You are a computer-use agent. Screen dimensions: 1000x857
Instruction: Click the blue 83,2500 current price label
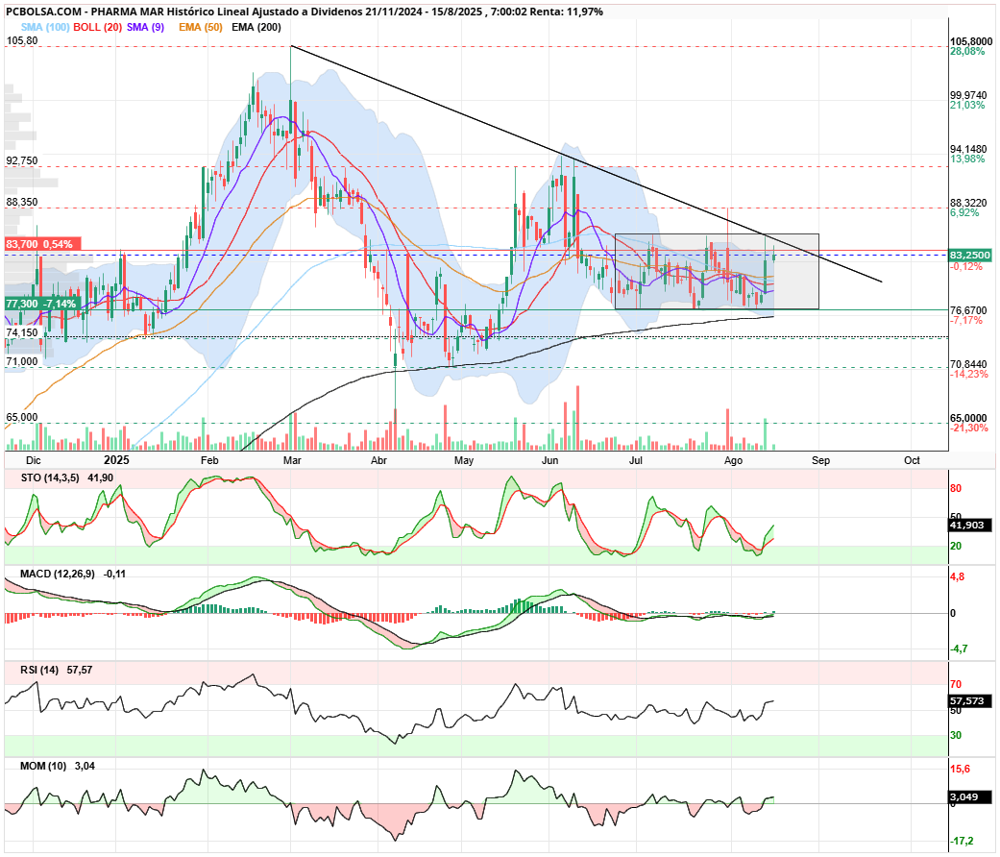[x=970, y=255]
